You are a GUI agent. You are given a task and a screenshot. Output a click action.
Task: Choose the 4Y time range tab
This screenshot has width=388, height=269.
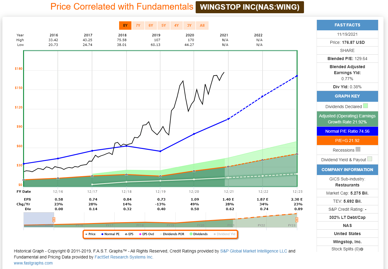[x=176, y=26]
